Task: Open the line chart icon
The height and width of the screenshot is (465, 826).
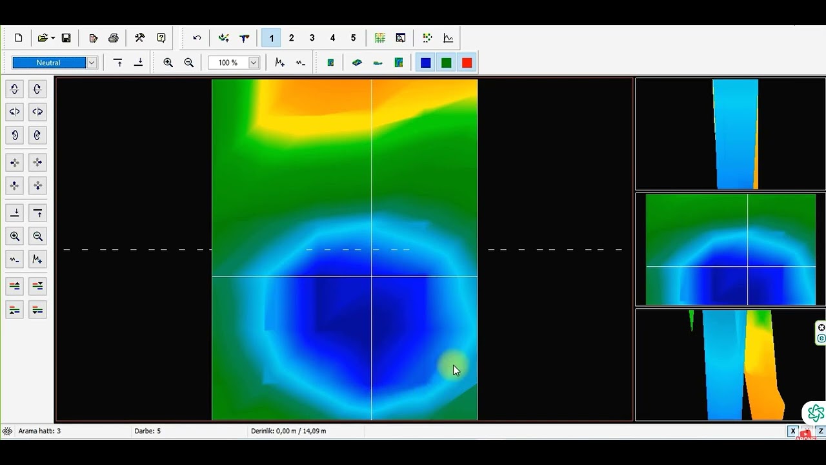Action: pos(448,38)
